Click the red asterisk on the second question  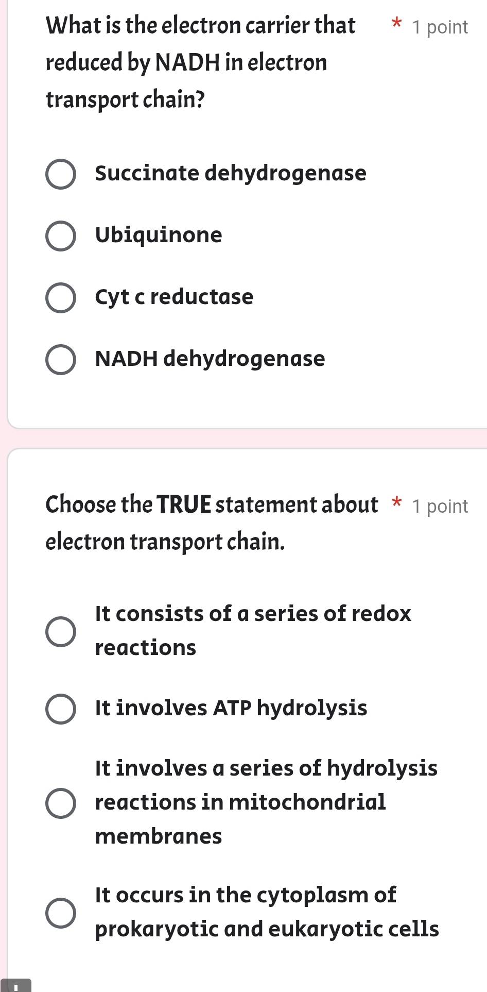pos(397,503)
